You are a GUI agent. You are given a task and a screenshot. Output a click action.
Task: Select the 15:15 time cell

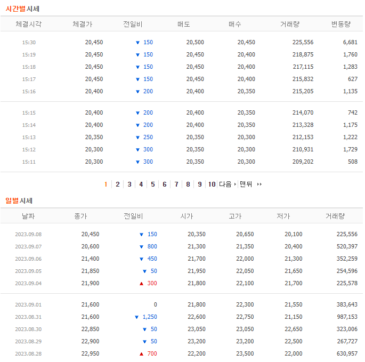(29, 112)
